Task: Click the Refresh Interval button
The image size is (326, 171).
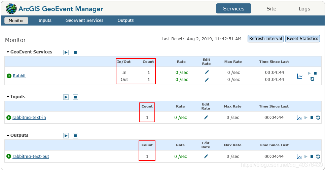Action: point(265,39)
